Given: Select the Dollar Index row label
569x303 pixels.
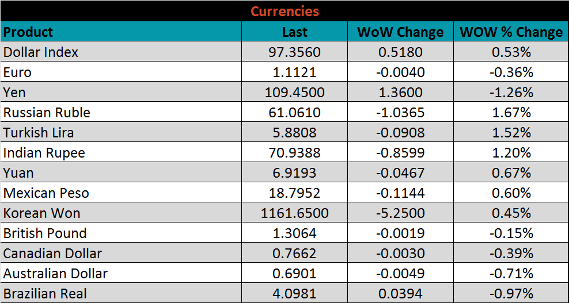Looking at the screenshot, I should click(x=41, y=52).
